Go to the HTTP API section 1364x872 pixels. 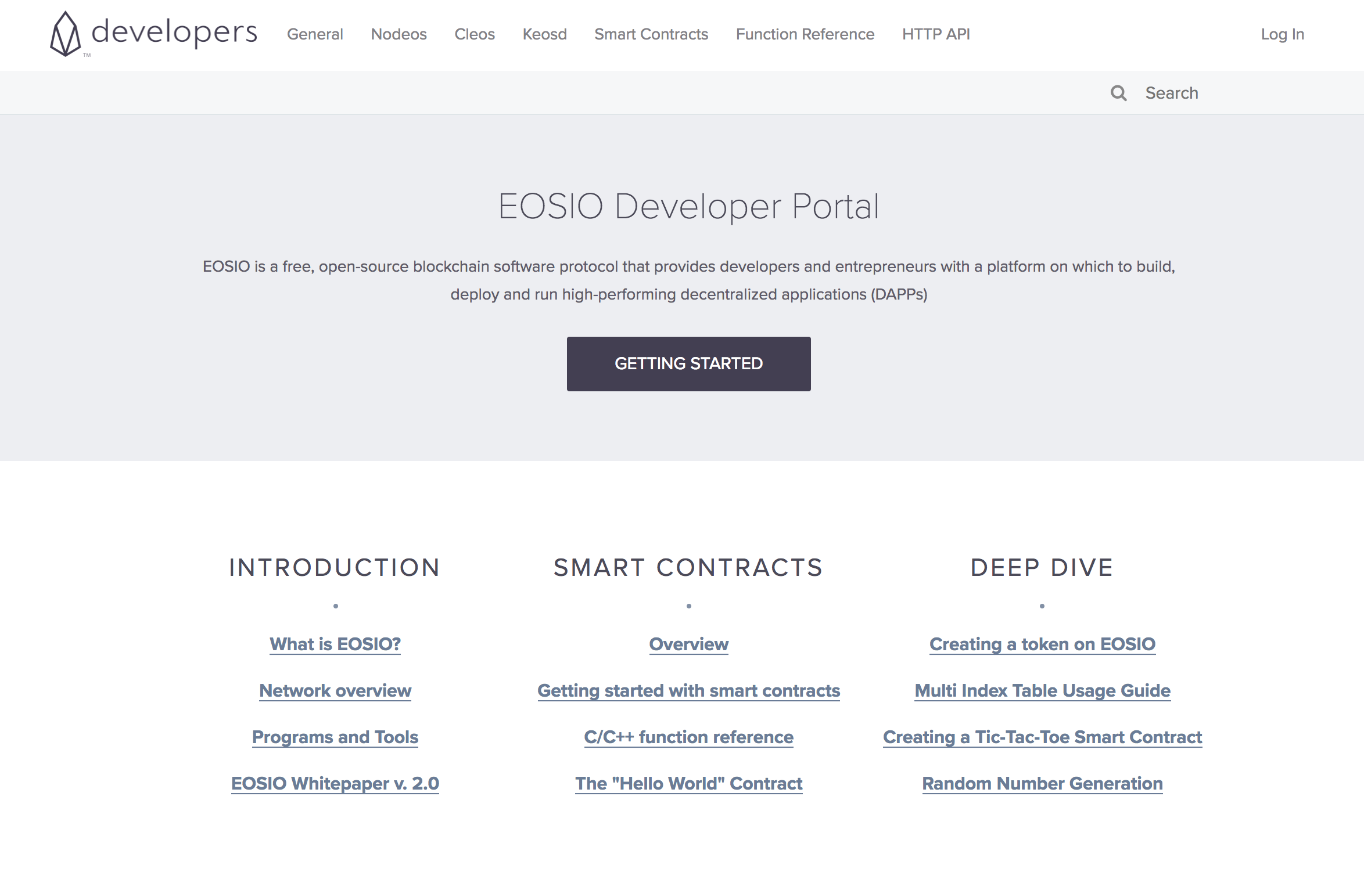tap(936, 34)
